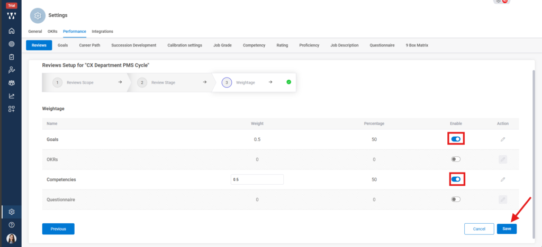Click the Name column header

click(52, 123)
